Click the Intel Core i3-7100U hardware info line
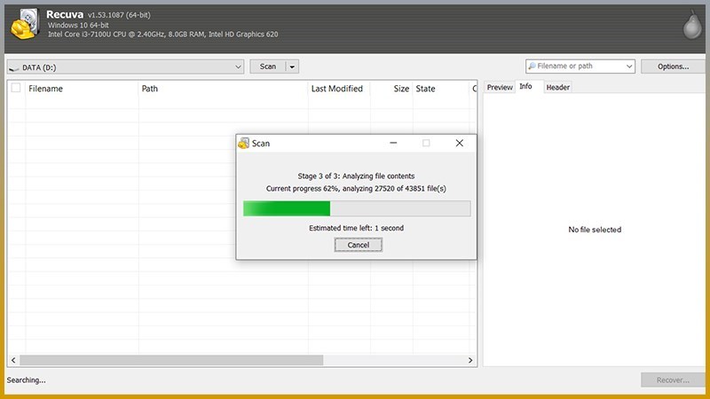Viewport: 710px width, 399px height. point(163,35)
